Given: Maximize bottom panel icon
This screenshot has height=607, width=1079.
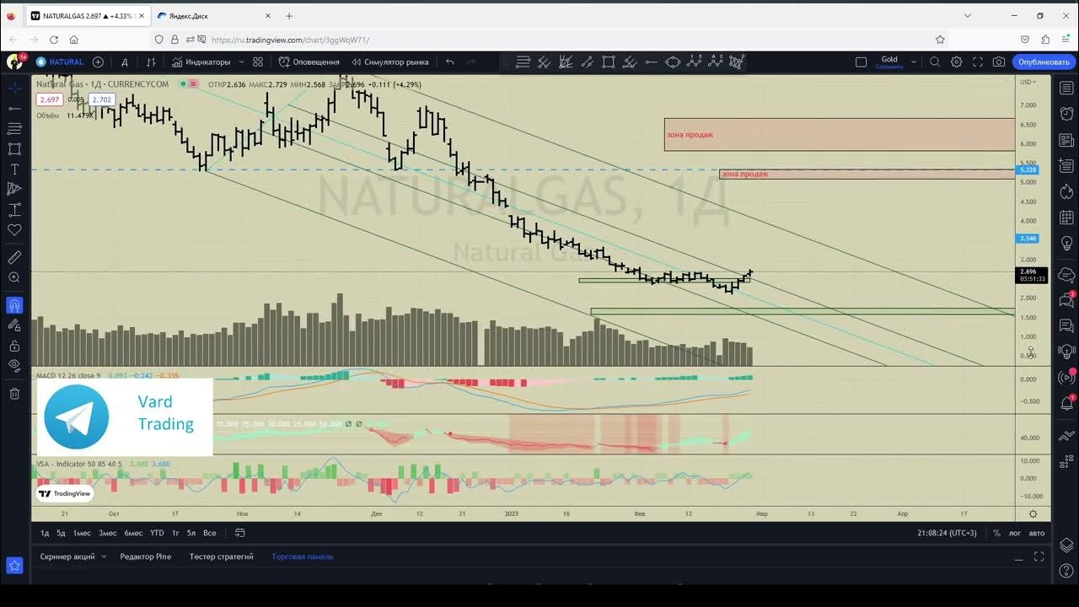Looking at the screenshot, I should pos(1039,556).
